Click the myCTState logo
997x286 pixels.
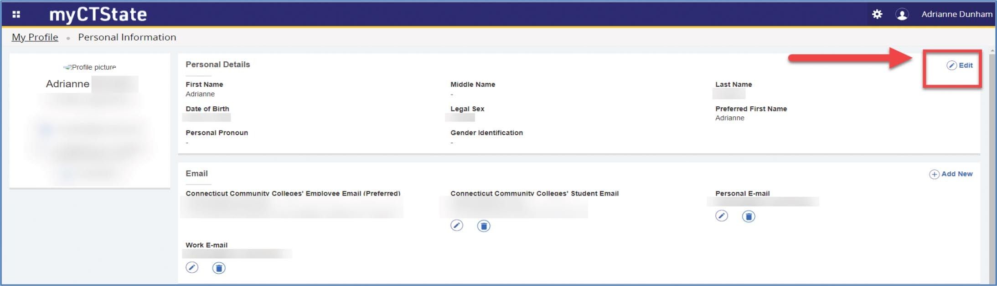pos(98,15)
